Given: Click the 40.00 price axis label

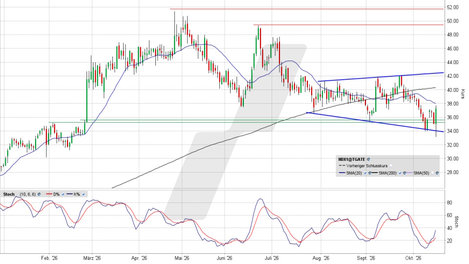Looking at the screenshot, I should click(452, 90).
